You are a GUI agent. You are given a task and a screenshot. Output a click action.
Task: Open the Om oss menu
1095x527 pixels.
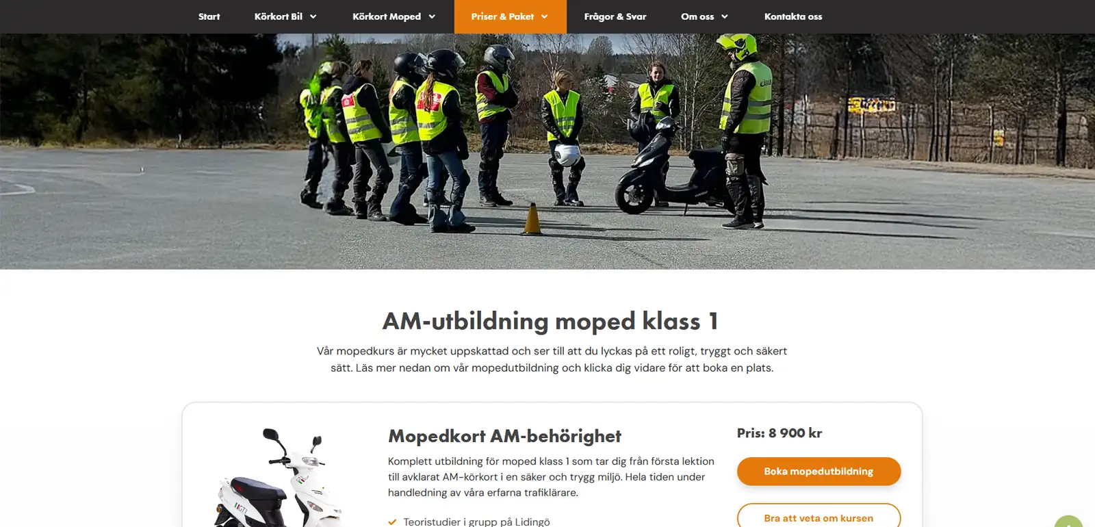697,16
